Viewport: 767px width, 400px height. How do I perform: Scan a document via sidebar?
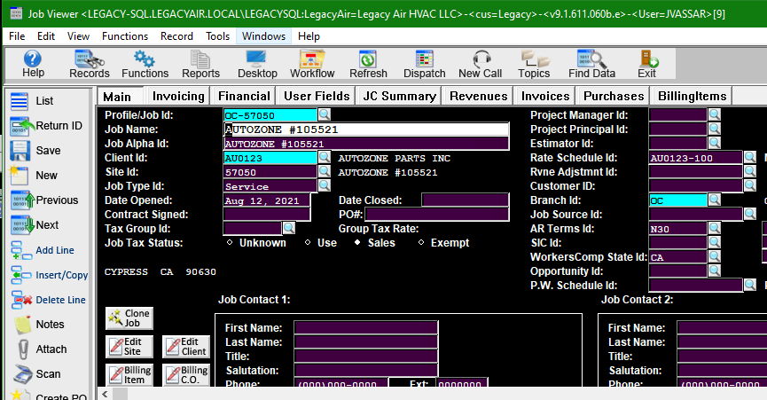pyautogui.click(x=37, y=374)
